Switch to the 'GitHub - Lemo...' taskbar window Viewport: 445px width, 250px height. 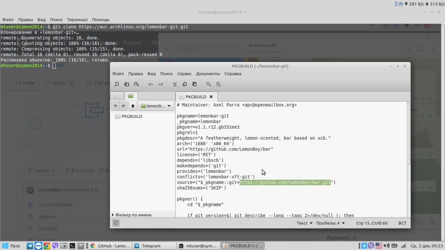pyautogui.click(x=111, y=246)
